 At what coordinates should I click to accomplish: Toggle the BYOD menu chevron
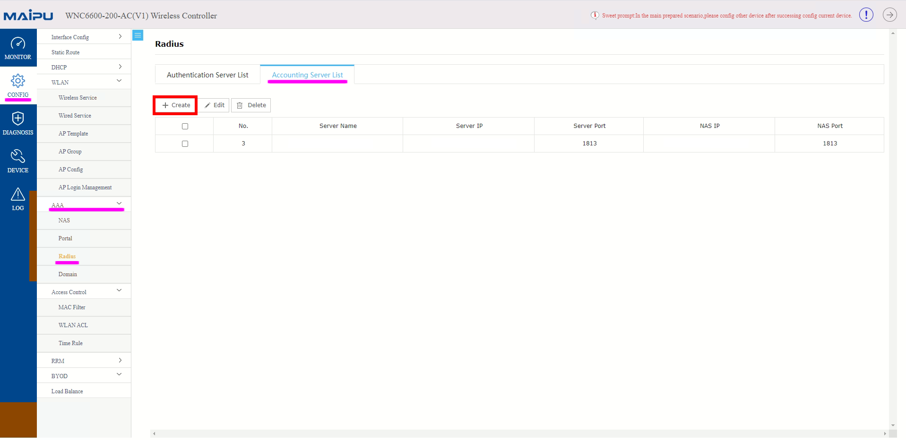point(119,374)
